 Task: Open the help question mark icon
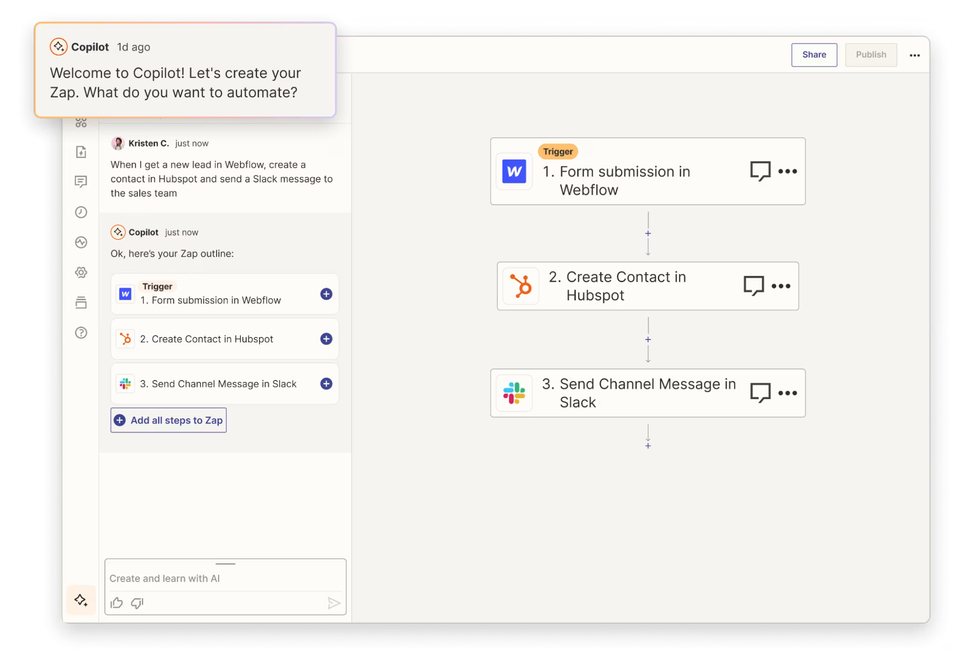(81, 333)
